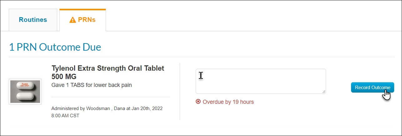Click the orange warning triangle on PRNs tab
The image size is (402, 136).
point(73,20)
